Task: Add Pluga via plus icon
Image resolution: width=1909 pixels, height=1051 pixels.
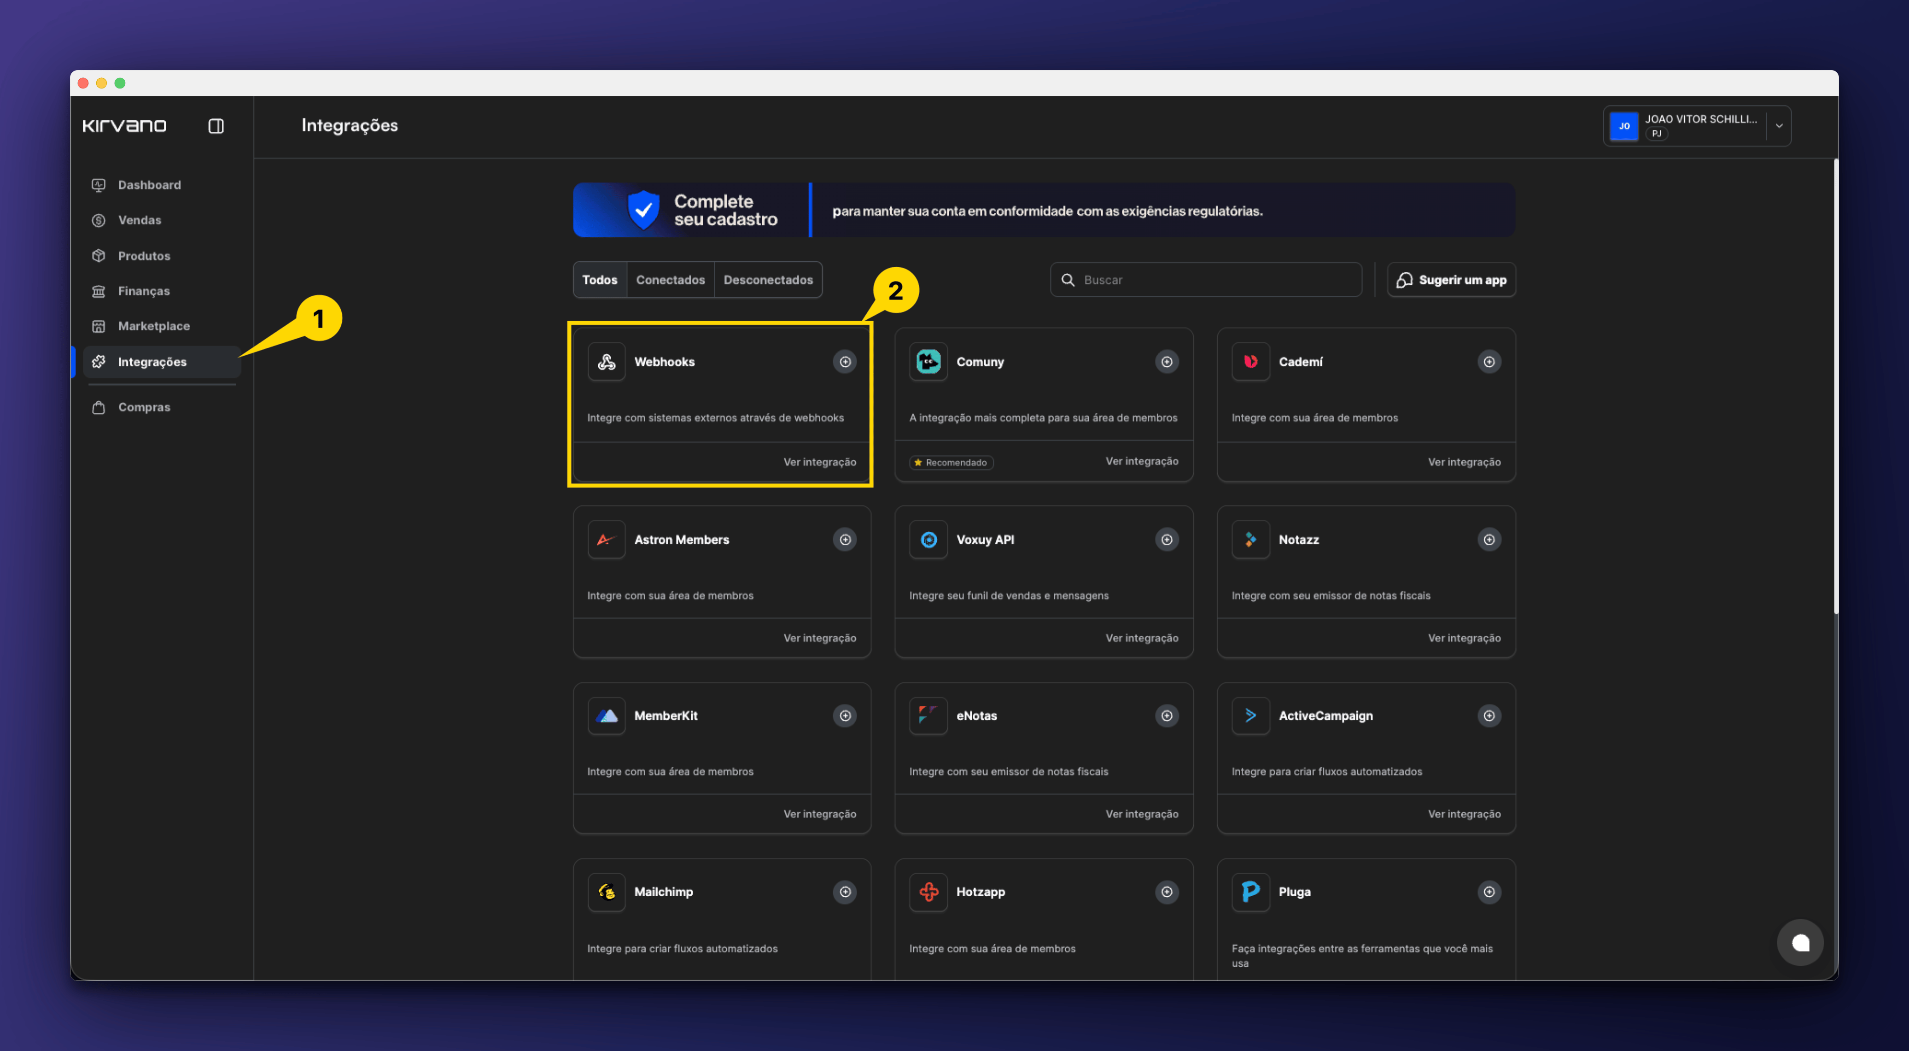Action: click(1489, 892)
